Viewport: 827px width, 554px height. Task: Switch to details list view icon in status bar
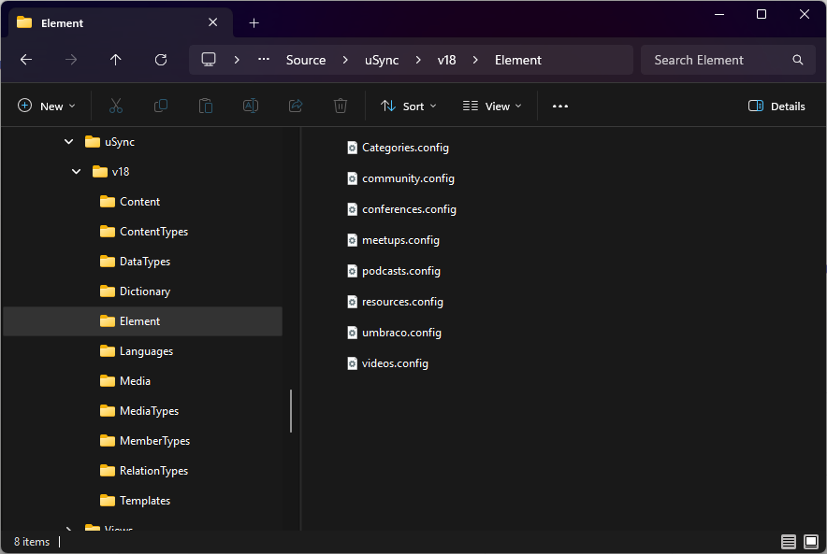(x=789, y=541)
